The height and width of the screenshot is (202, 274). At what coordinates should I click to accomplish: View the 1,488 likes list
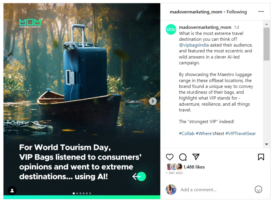coord(194,167)
